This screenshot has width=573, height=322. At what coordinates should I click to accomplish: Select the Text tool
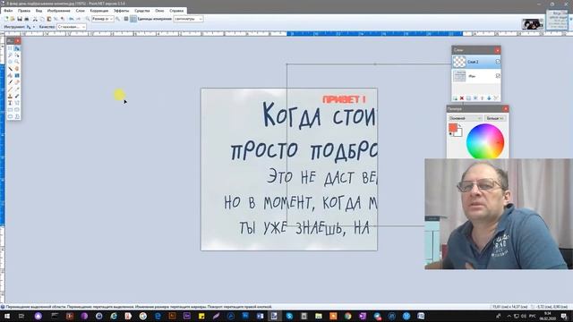(10, 104)
